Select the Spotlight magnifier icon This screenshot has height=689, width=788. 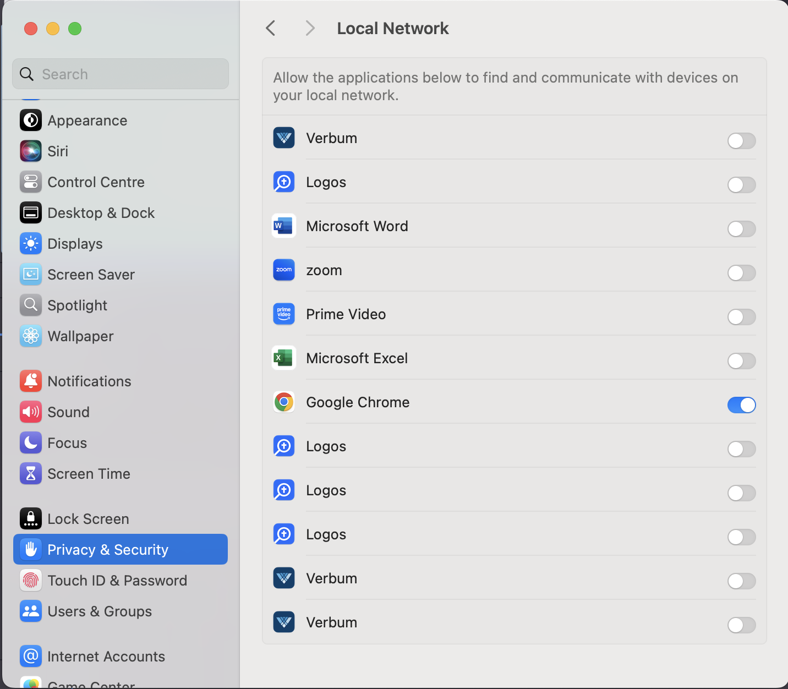coord(31,305)
